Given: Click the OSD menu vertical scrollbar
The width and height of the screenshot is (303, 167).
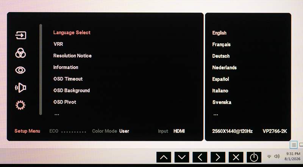Looking at the screenshot, I should pyautogui.click(x=41, y=69).
